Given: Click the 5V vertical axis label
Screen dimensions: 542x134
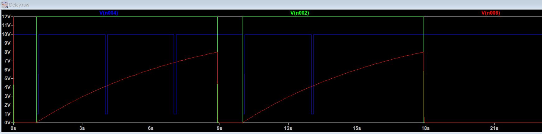Looking at the screenshot, I should click(x=7, y=78).
